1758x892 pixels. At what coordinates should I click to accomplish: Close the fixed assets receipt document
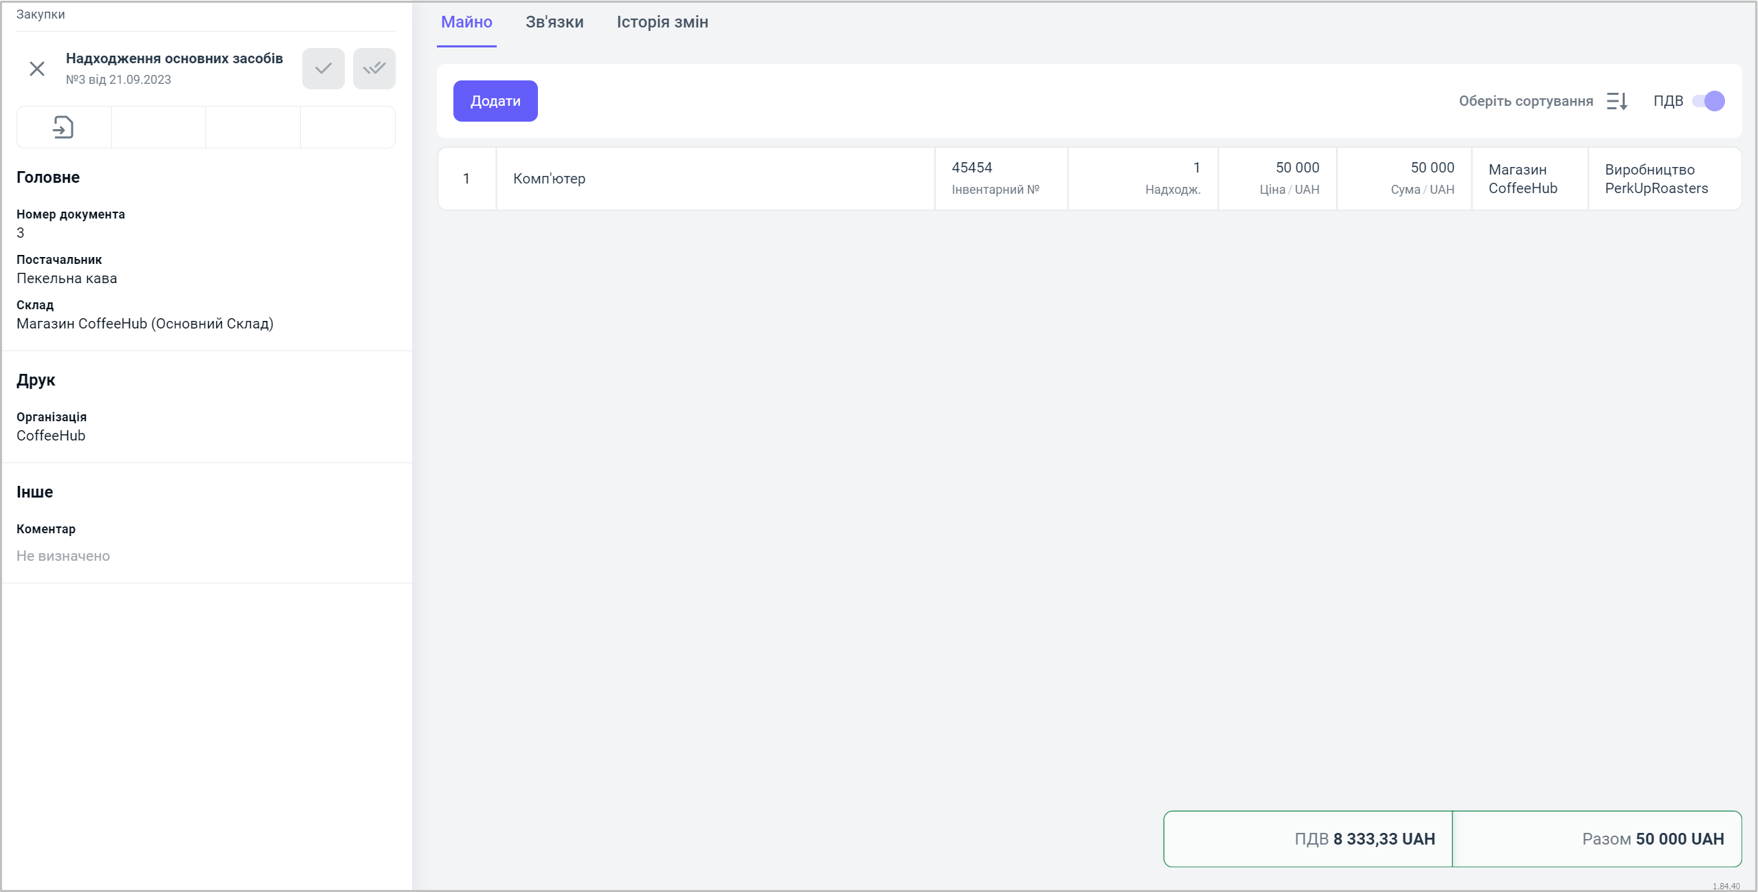click(37, 69)
